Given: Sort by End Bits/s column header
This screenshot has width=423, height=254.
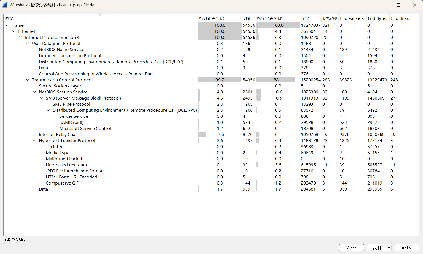Looking at the screenshot, I should click(x=404, y=18).
